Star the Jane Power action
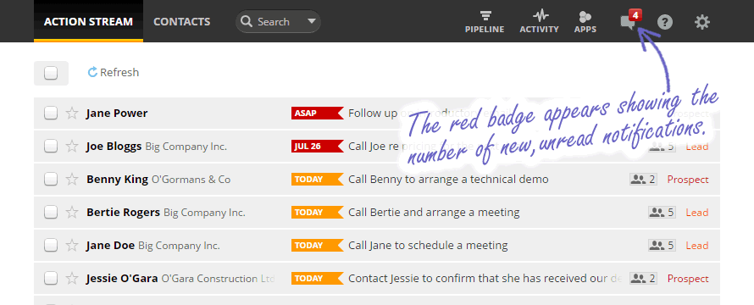 (x=72, y=114)
